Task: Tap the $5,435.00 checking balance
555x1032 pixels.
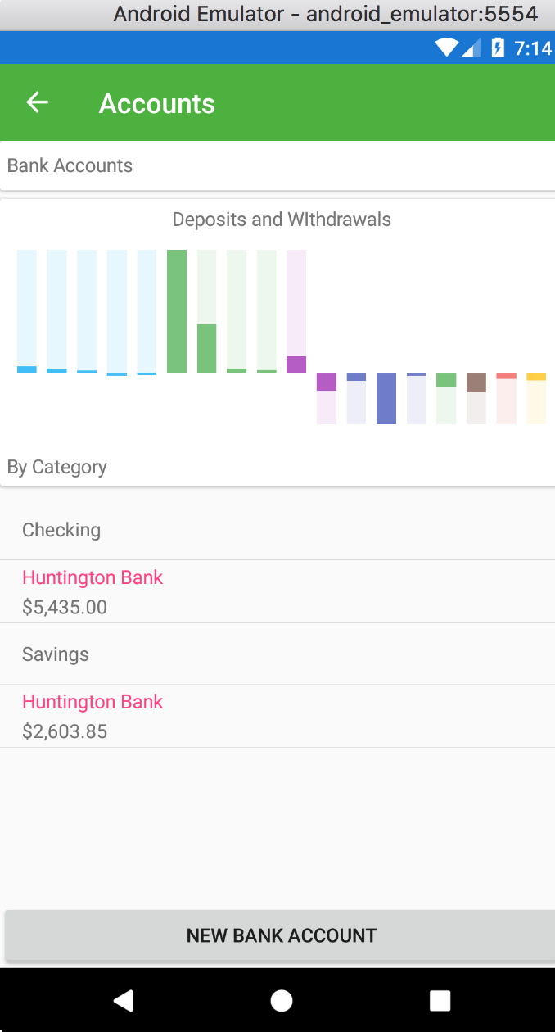Action: [65, 607]
